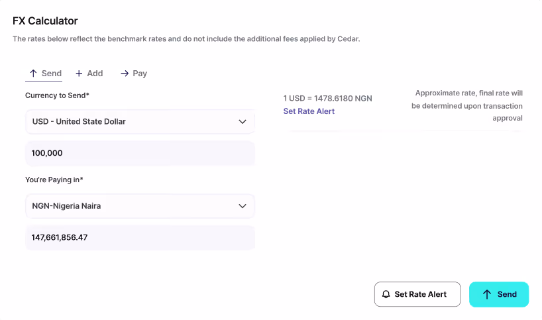
Task: Expand the NGN currency chevron
Action: pyautogui.click(x=243, y=206)
